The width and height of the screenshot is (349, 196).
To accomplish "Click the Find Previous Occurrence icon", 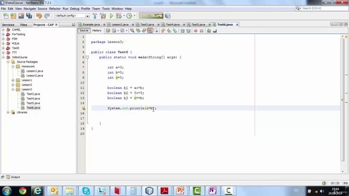I will pyautogui.click(x=138, y=30).
